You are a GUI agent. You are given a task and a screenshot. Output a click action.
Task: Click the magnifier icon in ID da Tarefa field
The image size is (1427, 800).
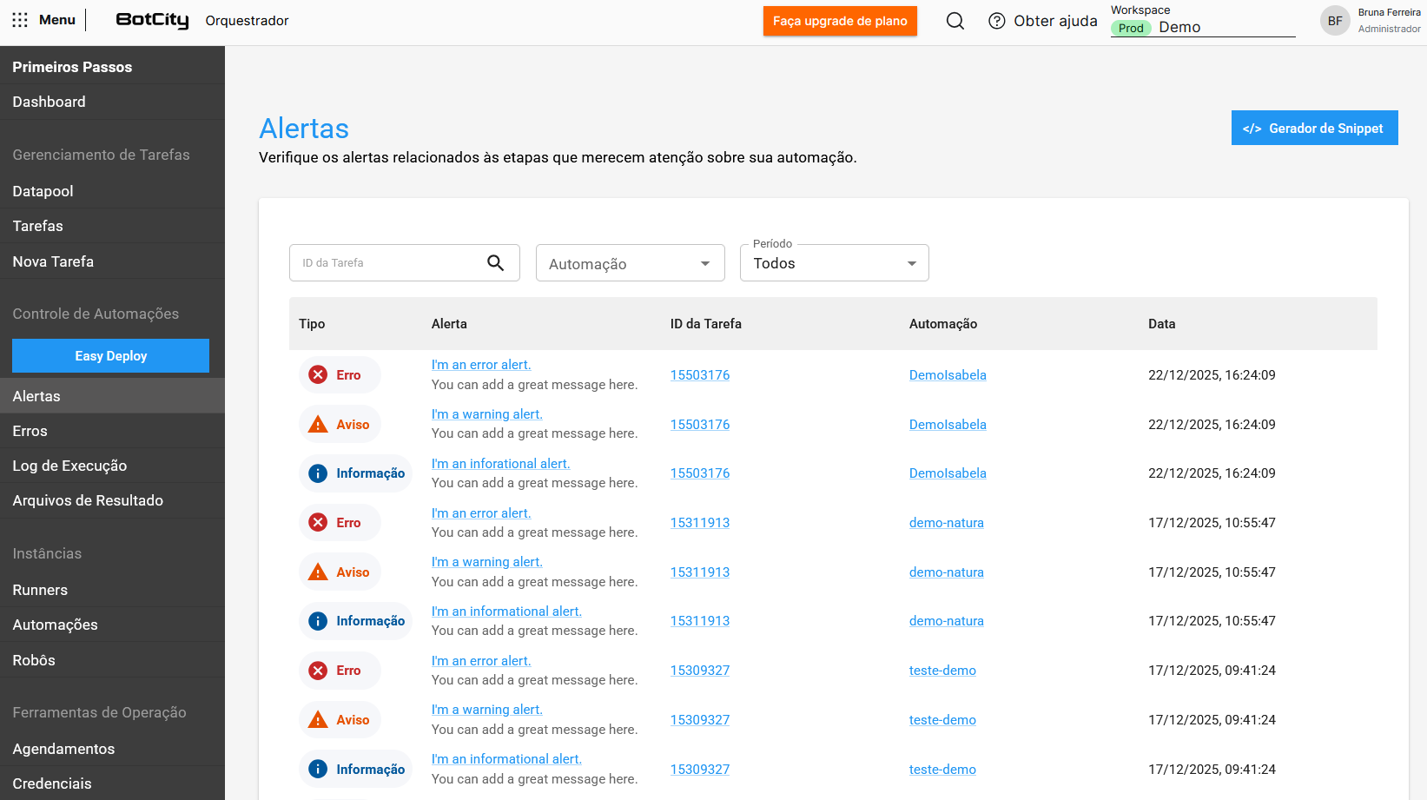pyautogui.click(x=495, y=262)
